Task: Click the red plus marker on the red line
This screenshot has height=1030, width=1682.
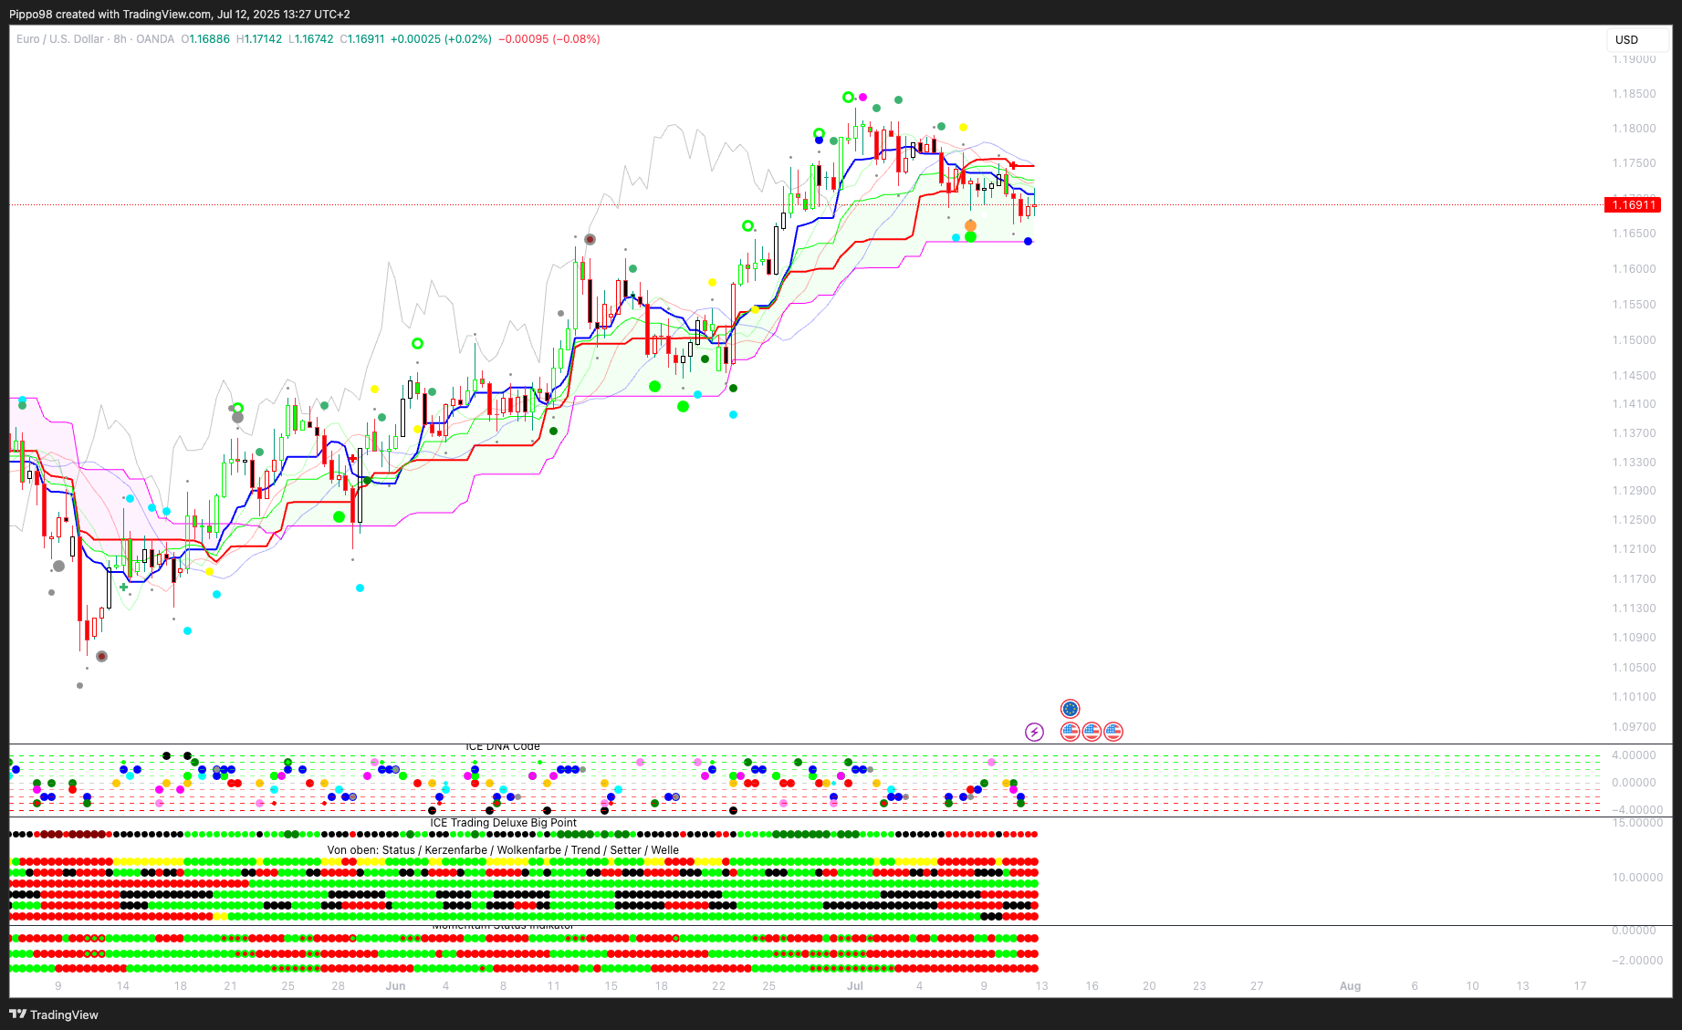Action: [1013, 165]
